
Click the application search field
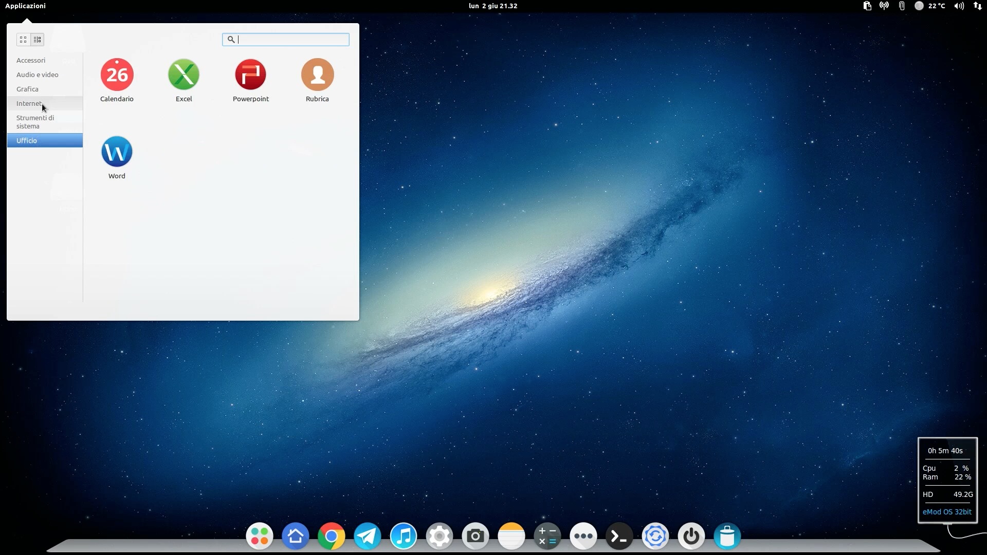tap(286, 40)
